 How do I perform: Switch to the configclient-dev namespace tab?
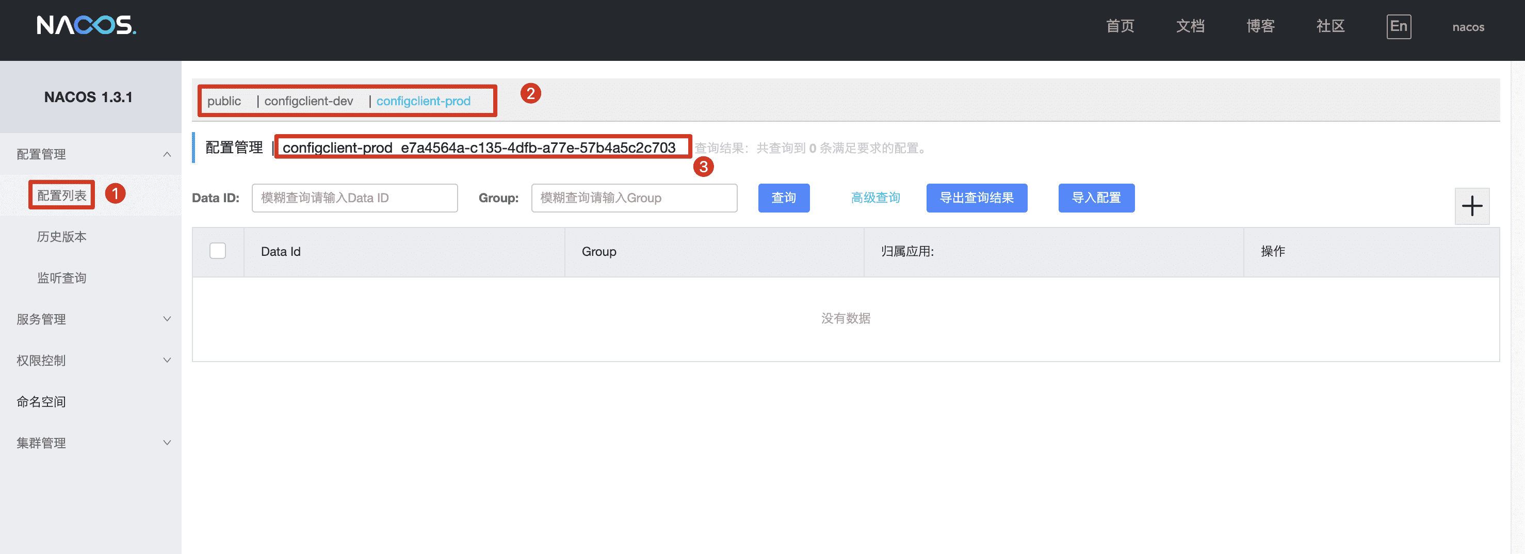309,101
